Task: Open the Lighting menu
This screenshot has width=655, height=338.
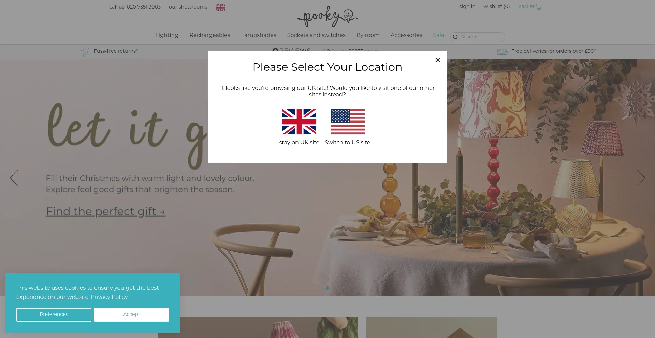Action: 167,35
